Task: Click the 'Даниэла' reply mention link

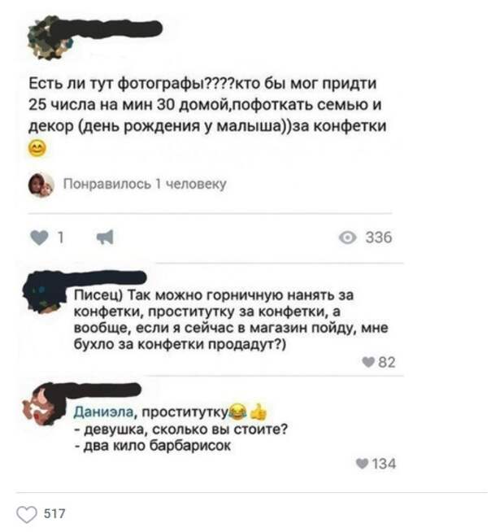Action: pos(103,412)
